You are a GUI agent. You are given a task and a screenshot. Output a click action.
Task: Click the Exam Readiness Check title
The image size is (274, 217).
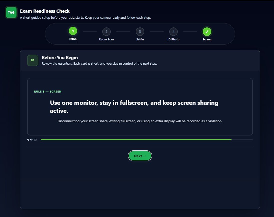(x=45, y=11)
